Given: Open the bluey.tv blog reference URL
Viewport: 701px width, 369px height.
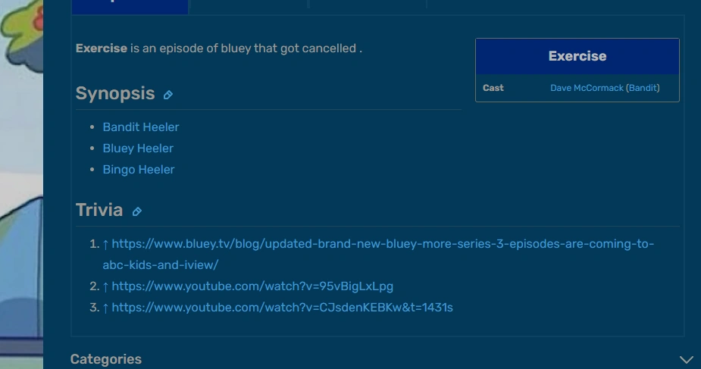Looking at the screenshot, I should [x=378, y=254].
